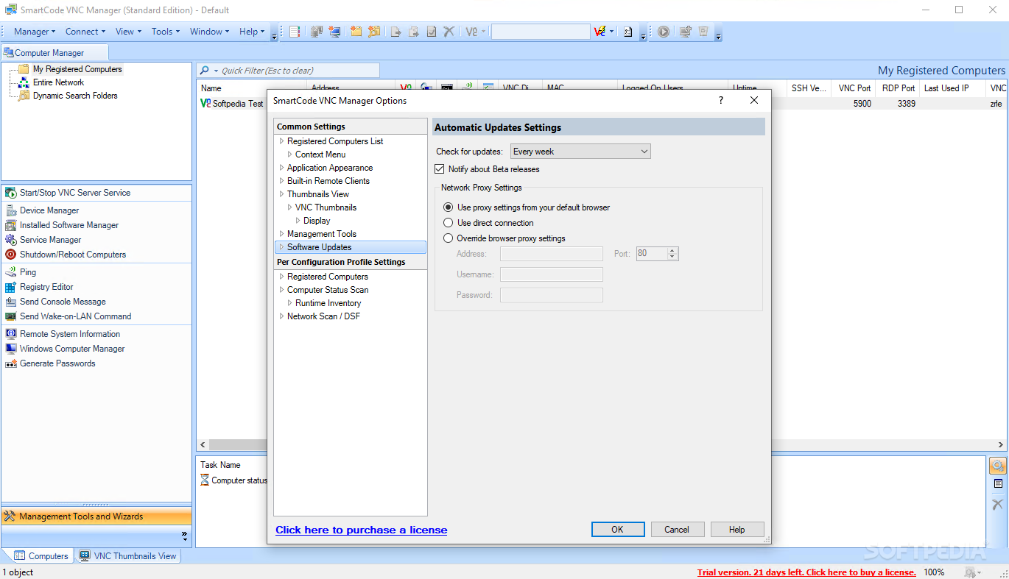
Task: Click the Ping tool icon
Action: point(11,272)
